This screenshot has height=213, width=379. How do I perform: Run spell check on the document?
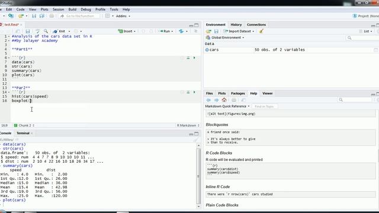point(37,31)
